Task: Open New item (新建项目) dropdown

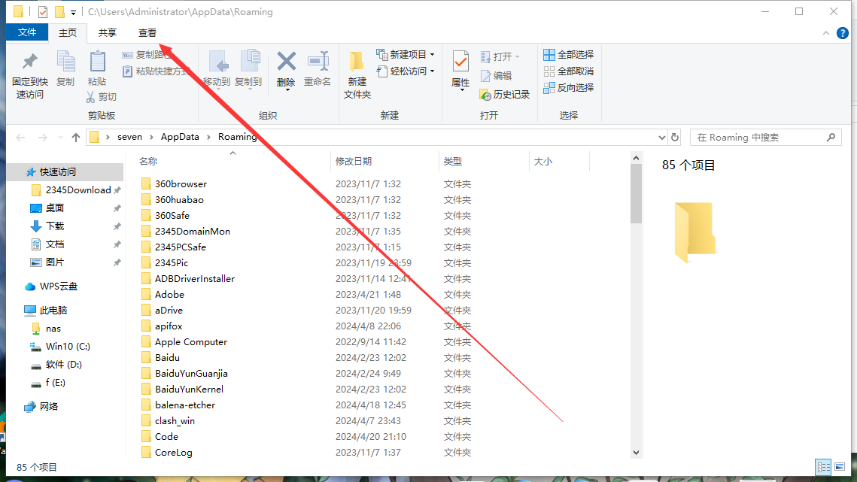Action: [x=405, y=55]
